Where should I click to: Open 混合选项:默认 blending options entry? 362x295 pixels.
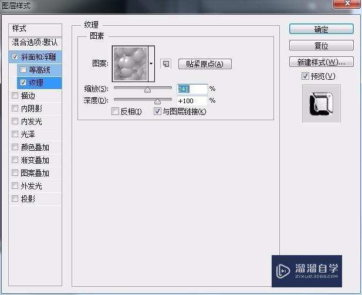click(x=35, y=43)
